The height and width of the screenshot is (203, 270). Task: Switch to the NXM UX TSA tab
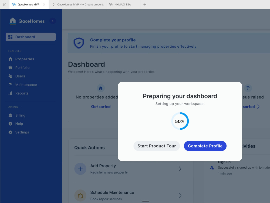click(x=123, y=5)
